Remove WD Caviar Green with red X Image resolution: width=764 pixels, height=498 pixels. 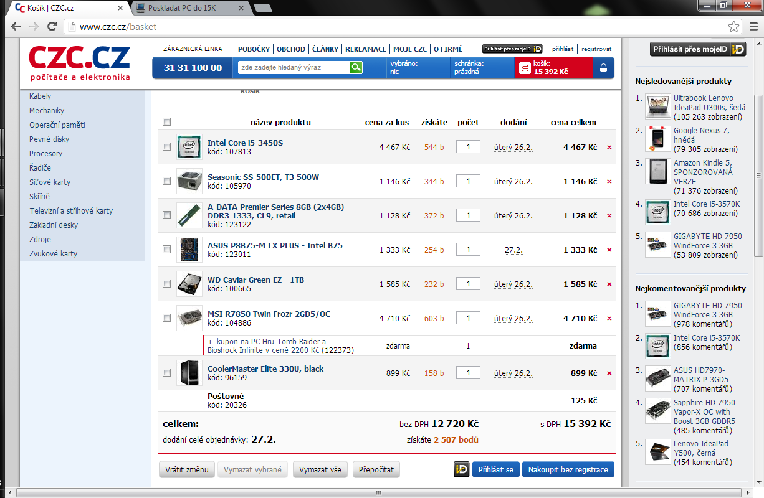click(609, 284)
